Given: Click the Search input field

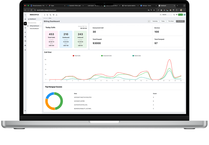Looking at the screenshot, I should 166,15.
